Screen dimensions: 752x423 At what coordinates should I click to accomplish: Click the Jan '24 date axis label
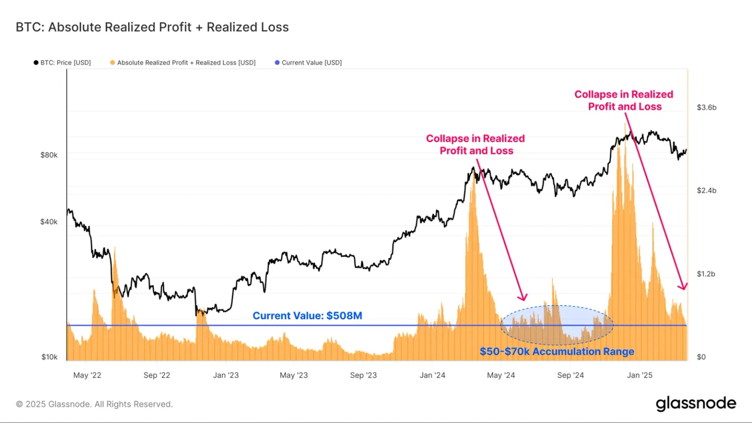click(432, 375)
